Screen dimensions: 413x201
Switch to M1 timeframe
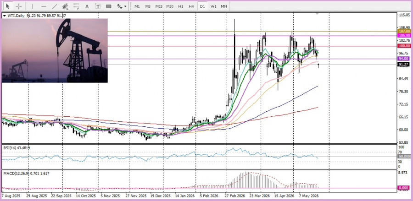[137, 6]
